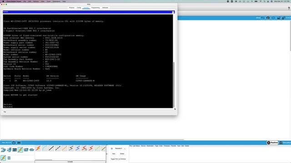Select the Multiuser Connection cloud icon

(x=32, y=150)
